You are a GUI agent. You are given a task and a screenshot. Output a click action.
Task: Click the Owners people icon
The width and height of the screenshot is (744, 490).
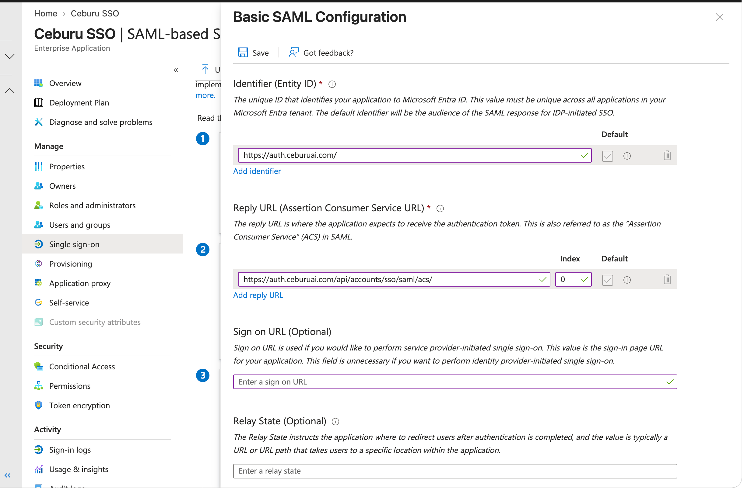click(x=38, y=186)
